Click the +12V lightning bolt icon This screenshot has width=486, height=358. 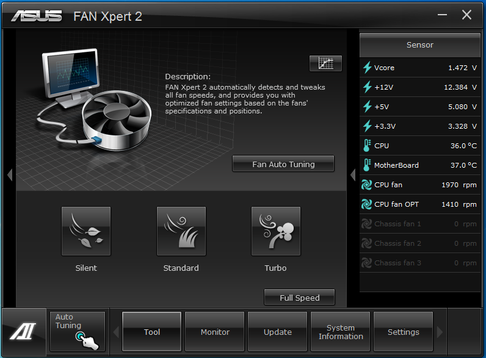tap(368, 87)
